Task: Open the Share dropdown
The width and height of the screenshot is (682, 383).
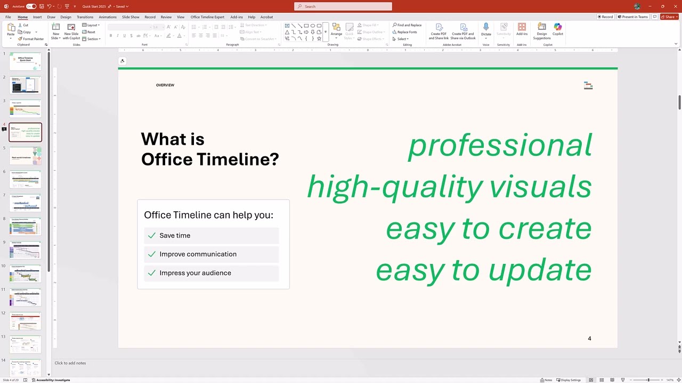Action: (669, 16)
